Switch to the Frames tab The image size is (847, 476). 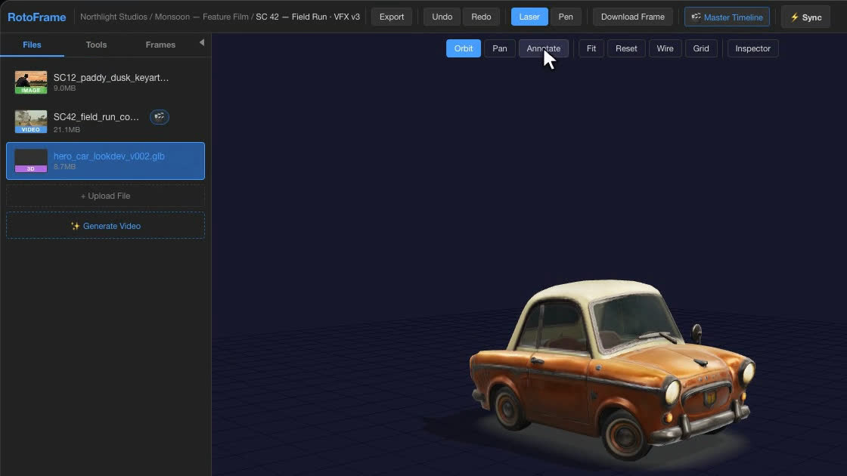pyautogui.click(x=160, y=45)
